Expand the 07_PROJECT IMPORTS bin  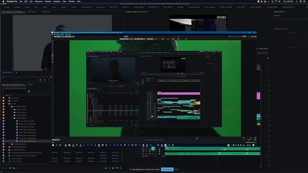[7, 149]
